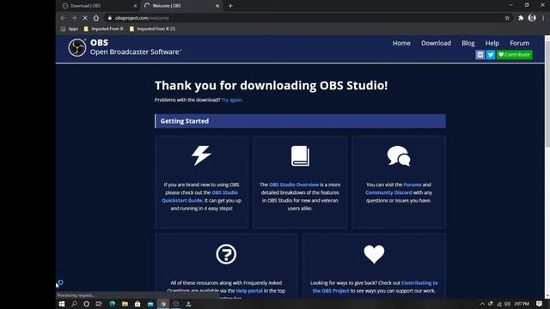Viewport: 550px width, 309px height.
Task: Click the book overview icon
Action: 300,156
